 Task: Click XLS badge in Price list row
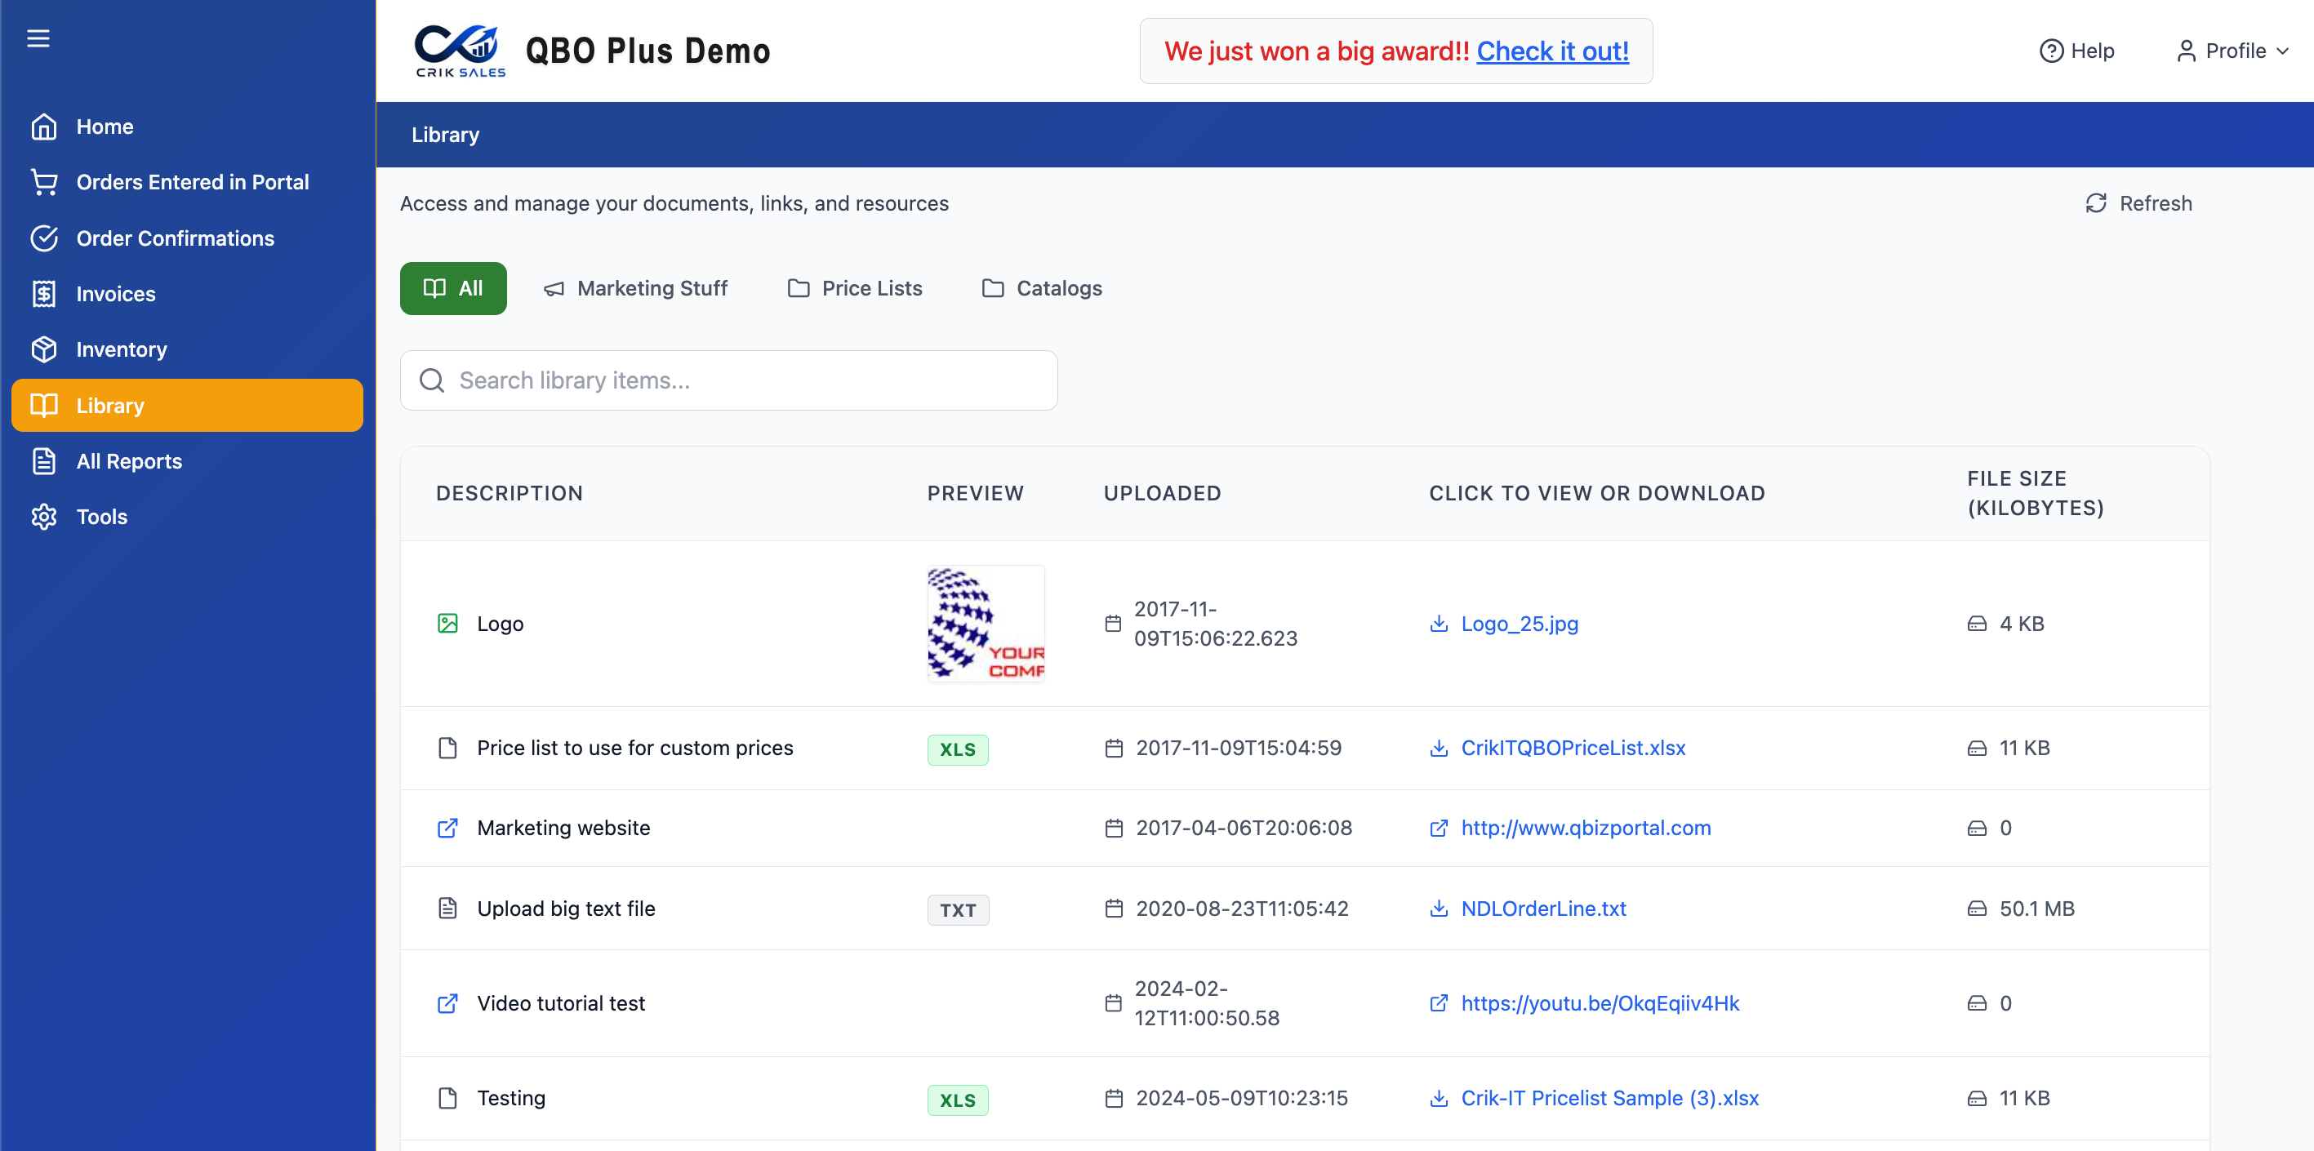[x=958, y=749]
